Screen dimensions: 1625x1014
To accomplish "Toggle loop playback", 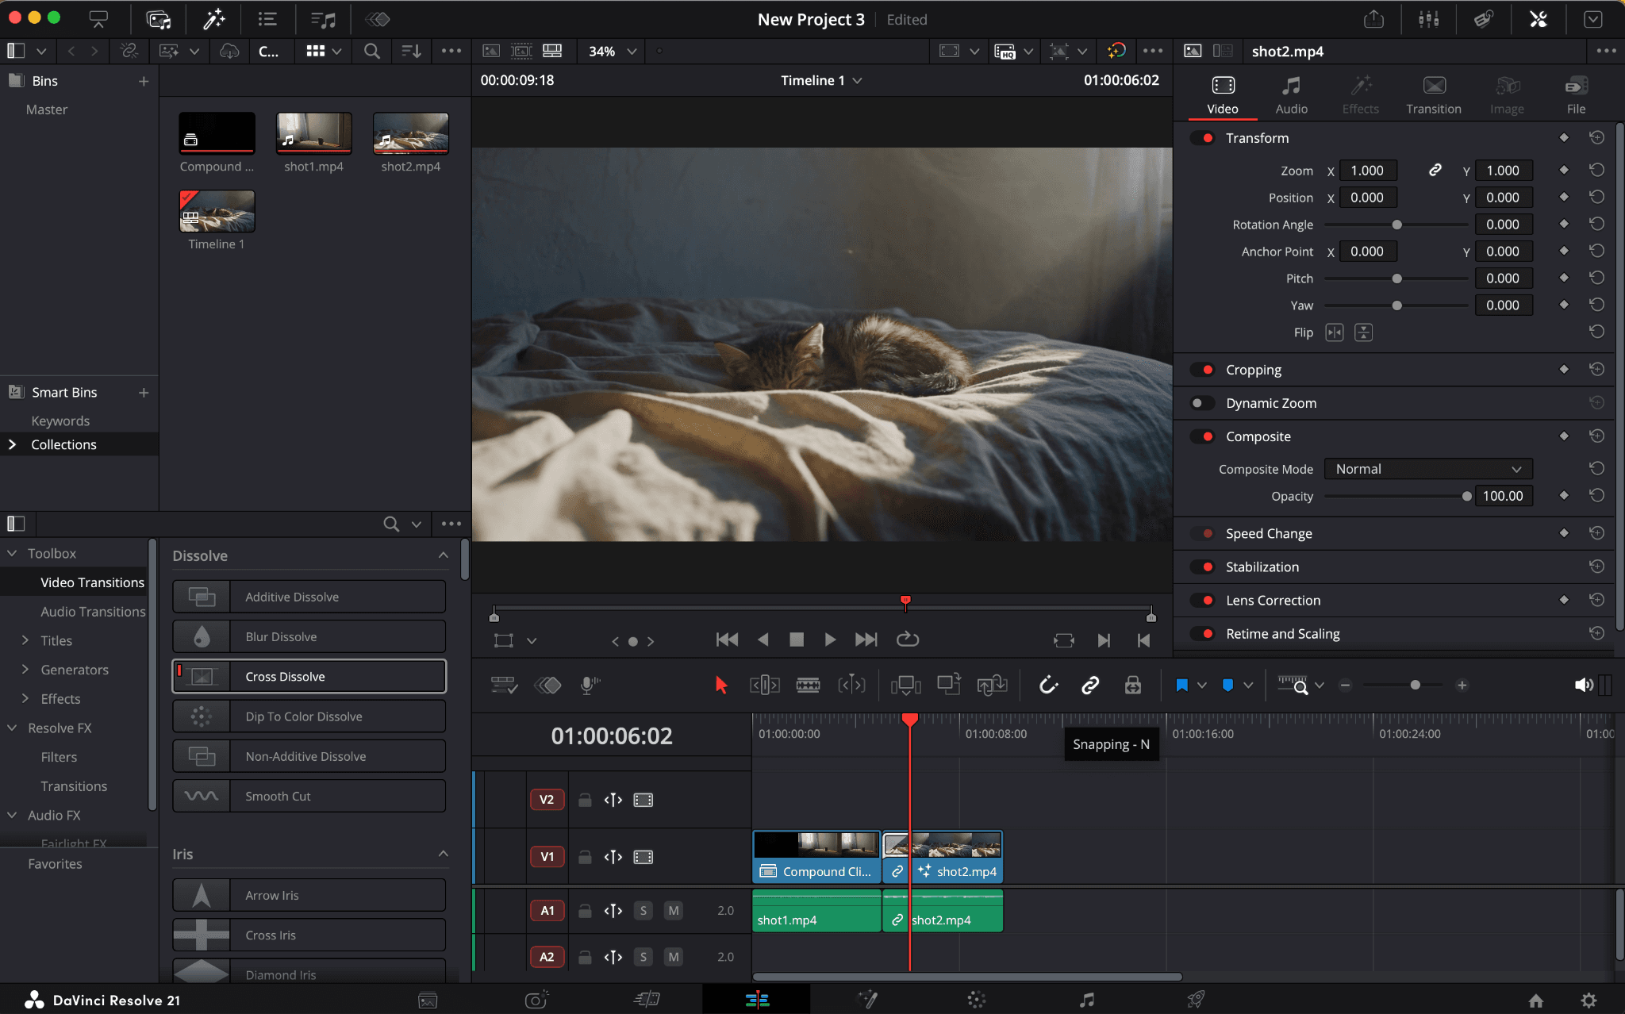I will 907,640.
